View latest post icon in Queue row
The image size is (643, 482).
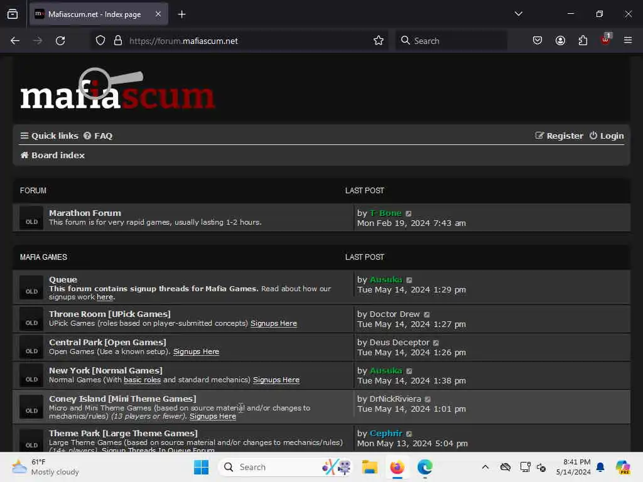(409, 280)
